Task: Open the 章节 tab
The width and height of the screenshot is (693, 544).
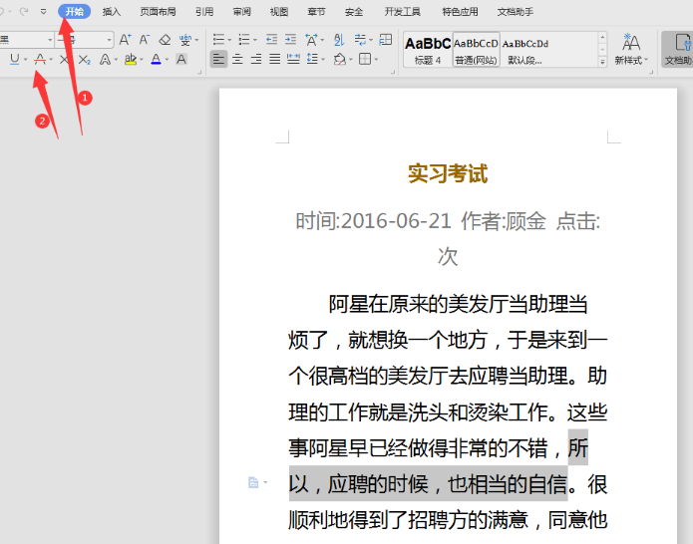Action: point(316,12)
